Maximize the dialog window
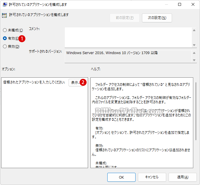The height and width of the screenshot is (185, 200). pyautogui.click(x=180, y=4)
